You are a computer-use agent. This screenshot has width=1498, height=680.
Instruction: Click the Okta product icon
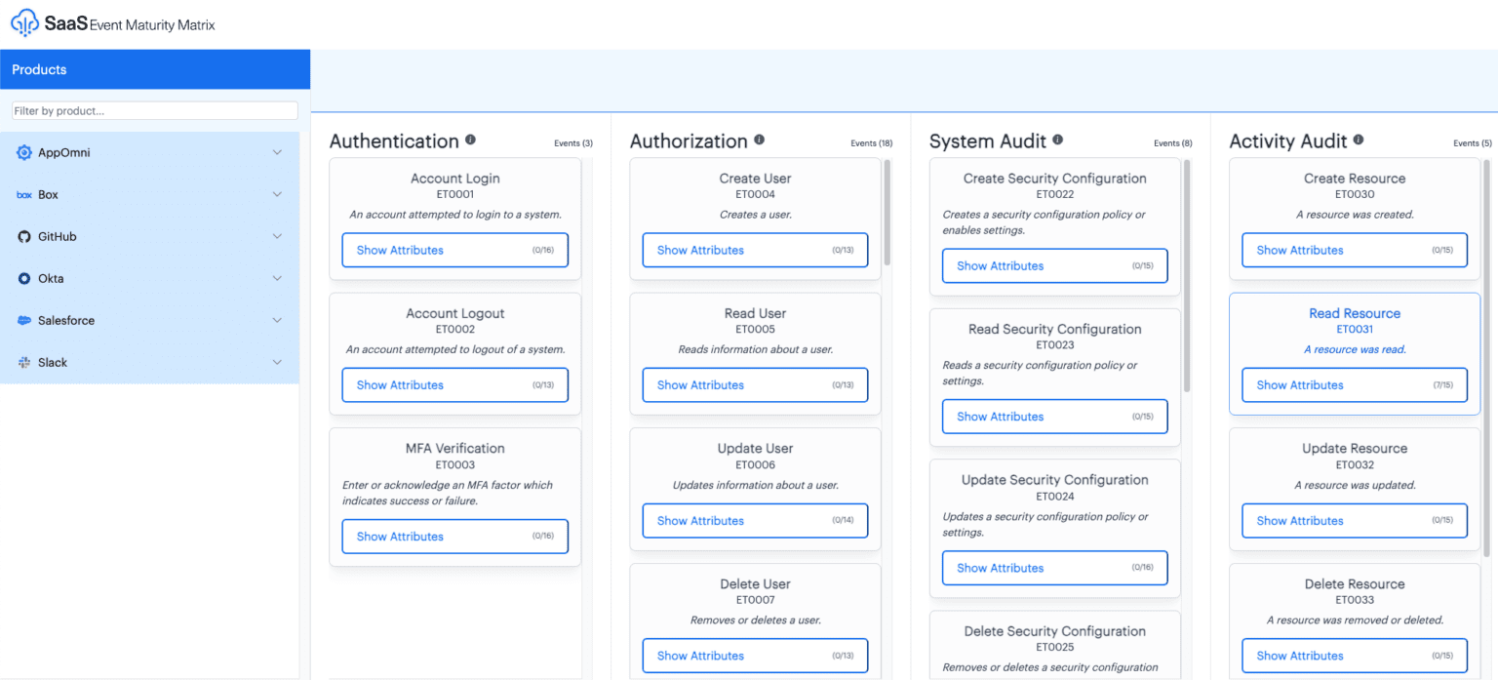(x=23, y=278)
